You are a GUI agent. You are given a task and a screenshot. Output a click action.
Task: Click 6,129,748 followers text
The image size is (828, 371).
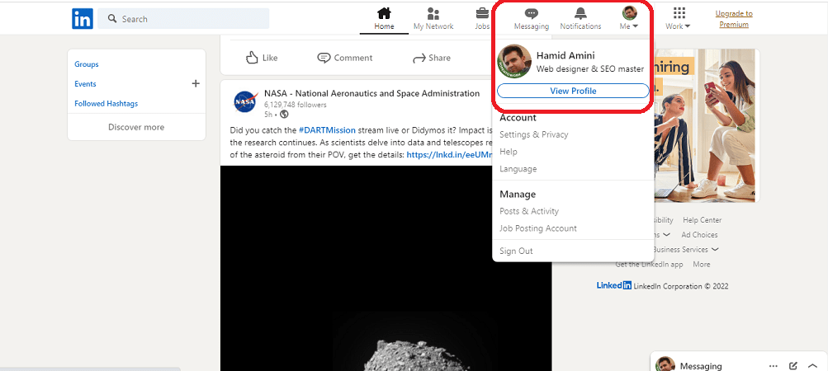pyautogui.click(x=296, y=105)
